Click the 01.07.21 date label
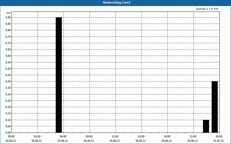 219,141
